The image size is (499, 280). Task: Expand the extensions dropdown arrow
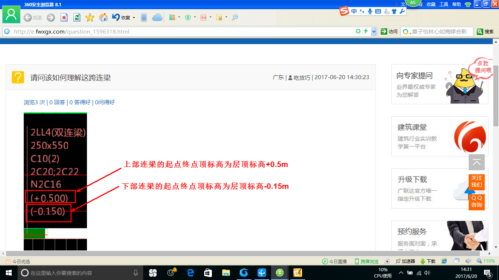pos(179,17)
